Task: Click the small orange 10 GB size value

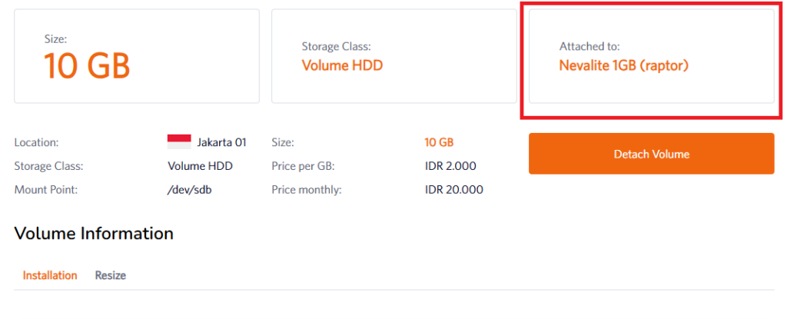Action: [x=439, y=142]
